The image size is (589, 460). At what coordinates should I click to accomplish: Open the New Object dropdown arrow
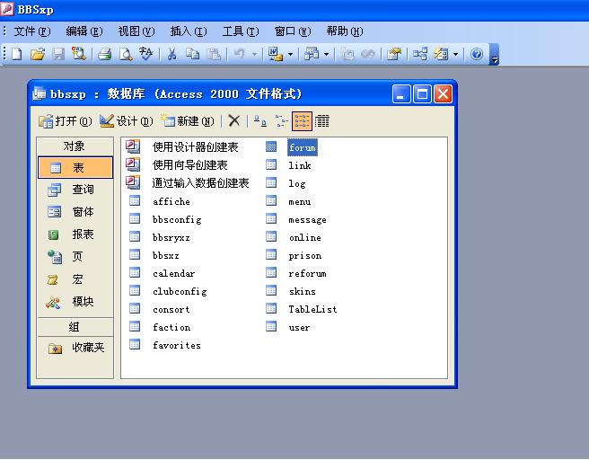pyautogui.click(x=455, y=54)
